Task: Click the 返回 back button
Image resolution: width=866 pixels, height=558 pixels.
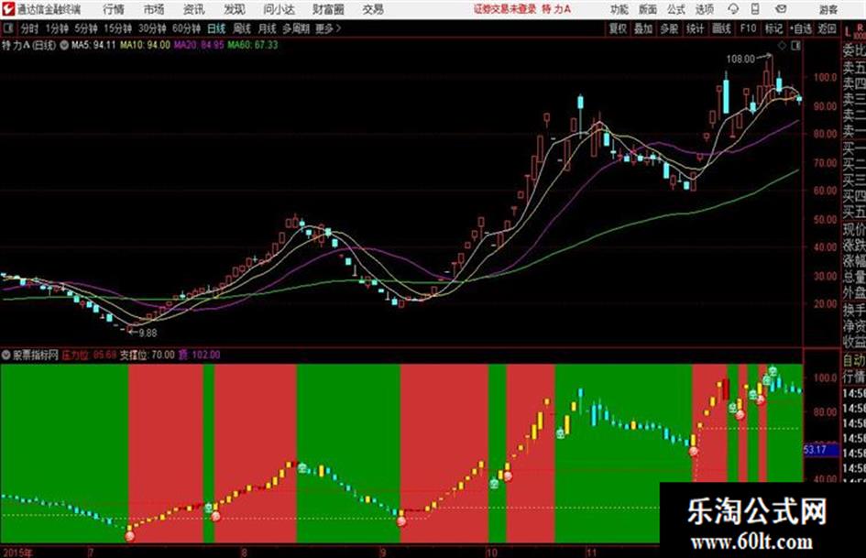Action: [827, 28]
